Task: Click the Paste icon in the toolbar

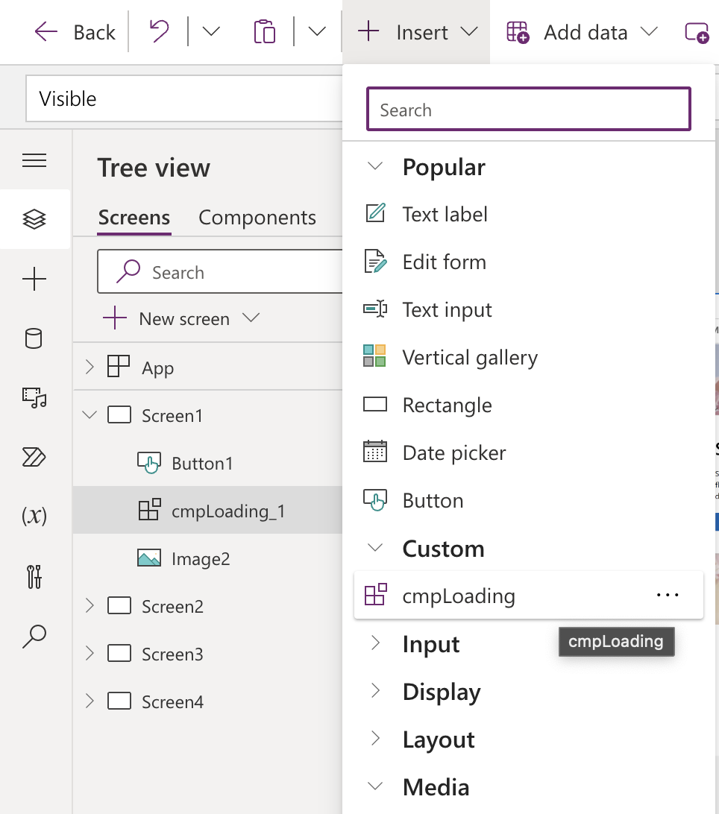Action: tap(264, 31)
